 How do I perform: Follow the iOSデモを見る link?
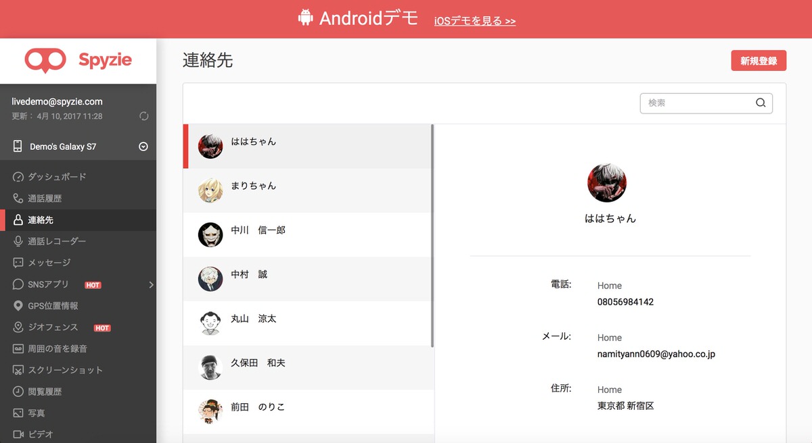474,20
